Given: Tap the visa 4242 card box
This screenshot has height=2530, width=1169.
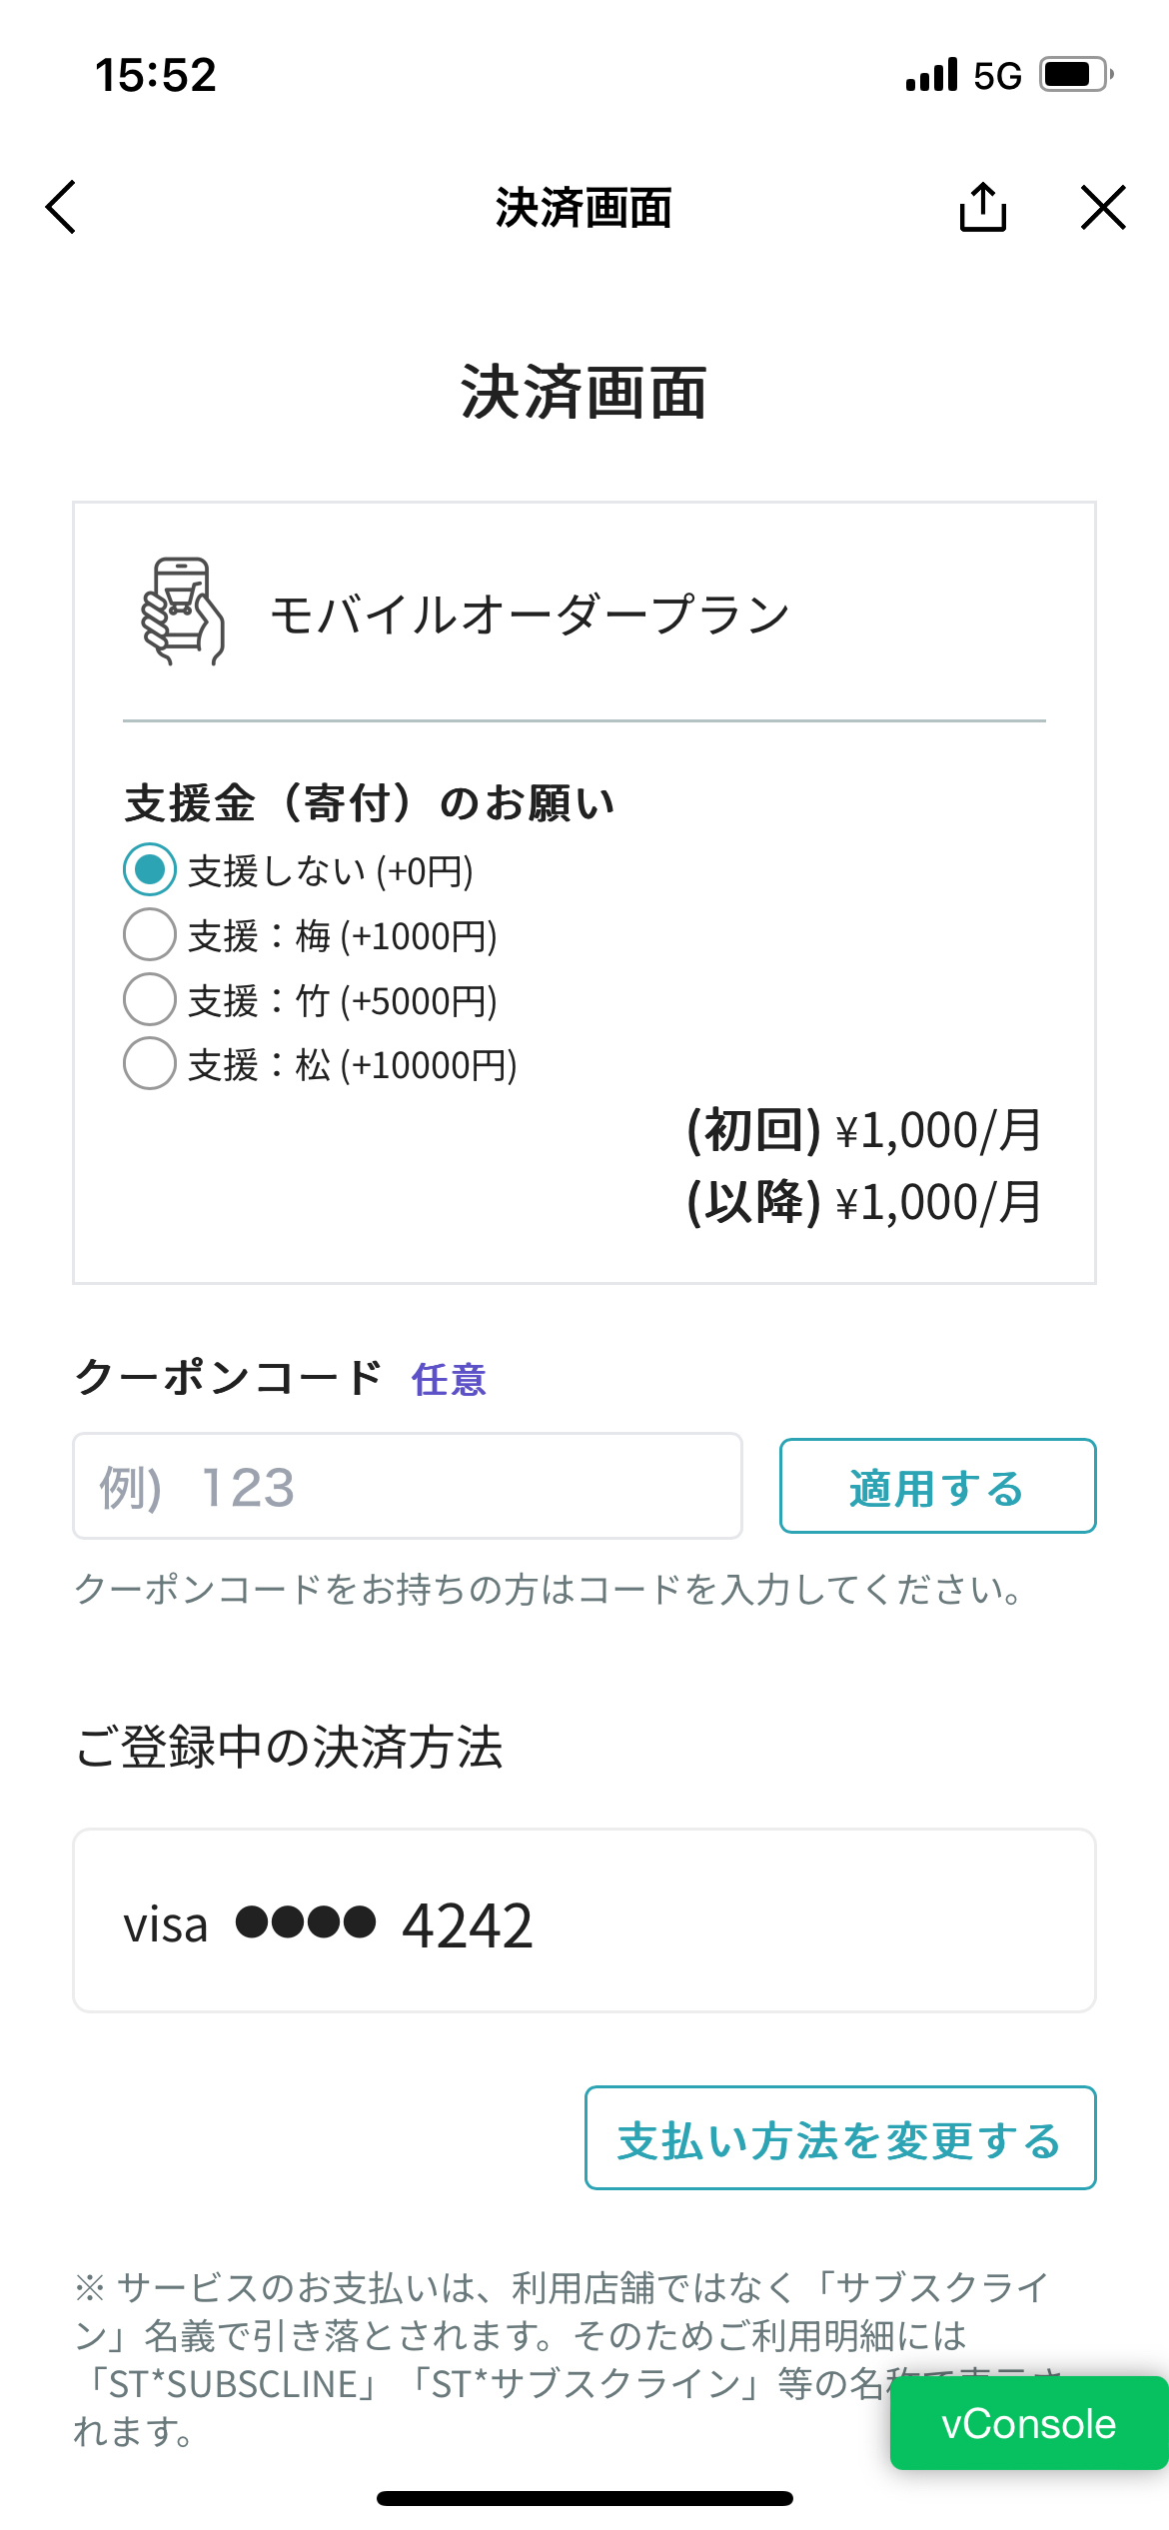Looking at the screenshot, I should coord(584,1920).
